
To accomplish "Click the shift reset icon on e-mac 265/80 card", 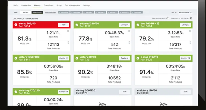I will click(68, 31).
